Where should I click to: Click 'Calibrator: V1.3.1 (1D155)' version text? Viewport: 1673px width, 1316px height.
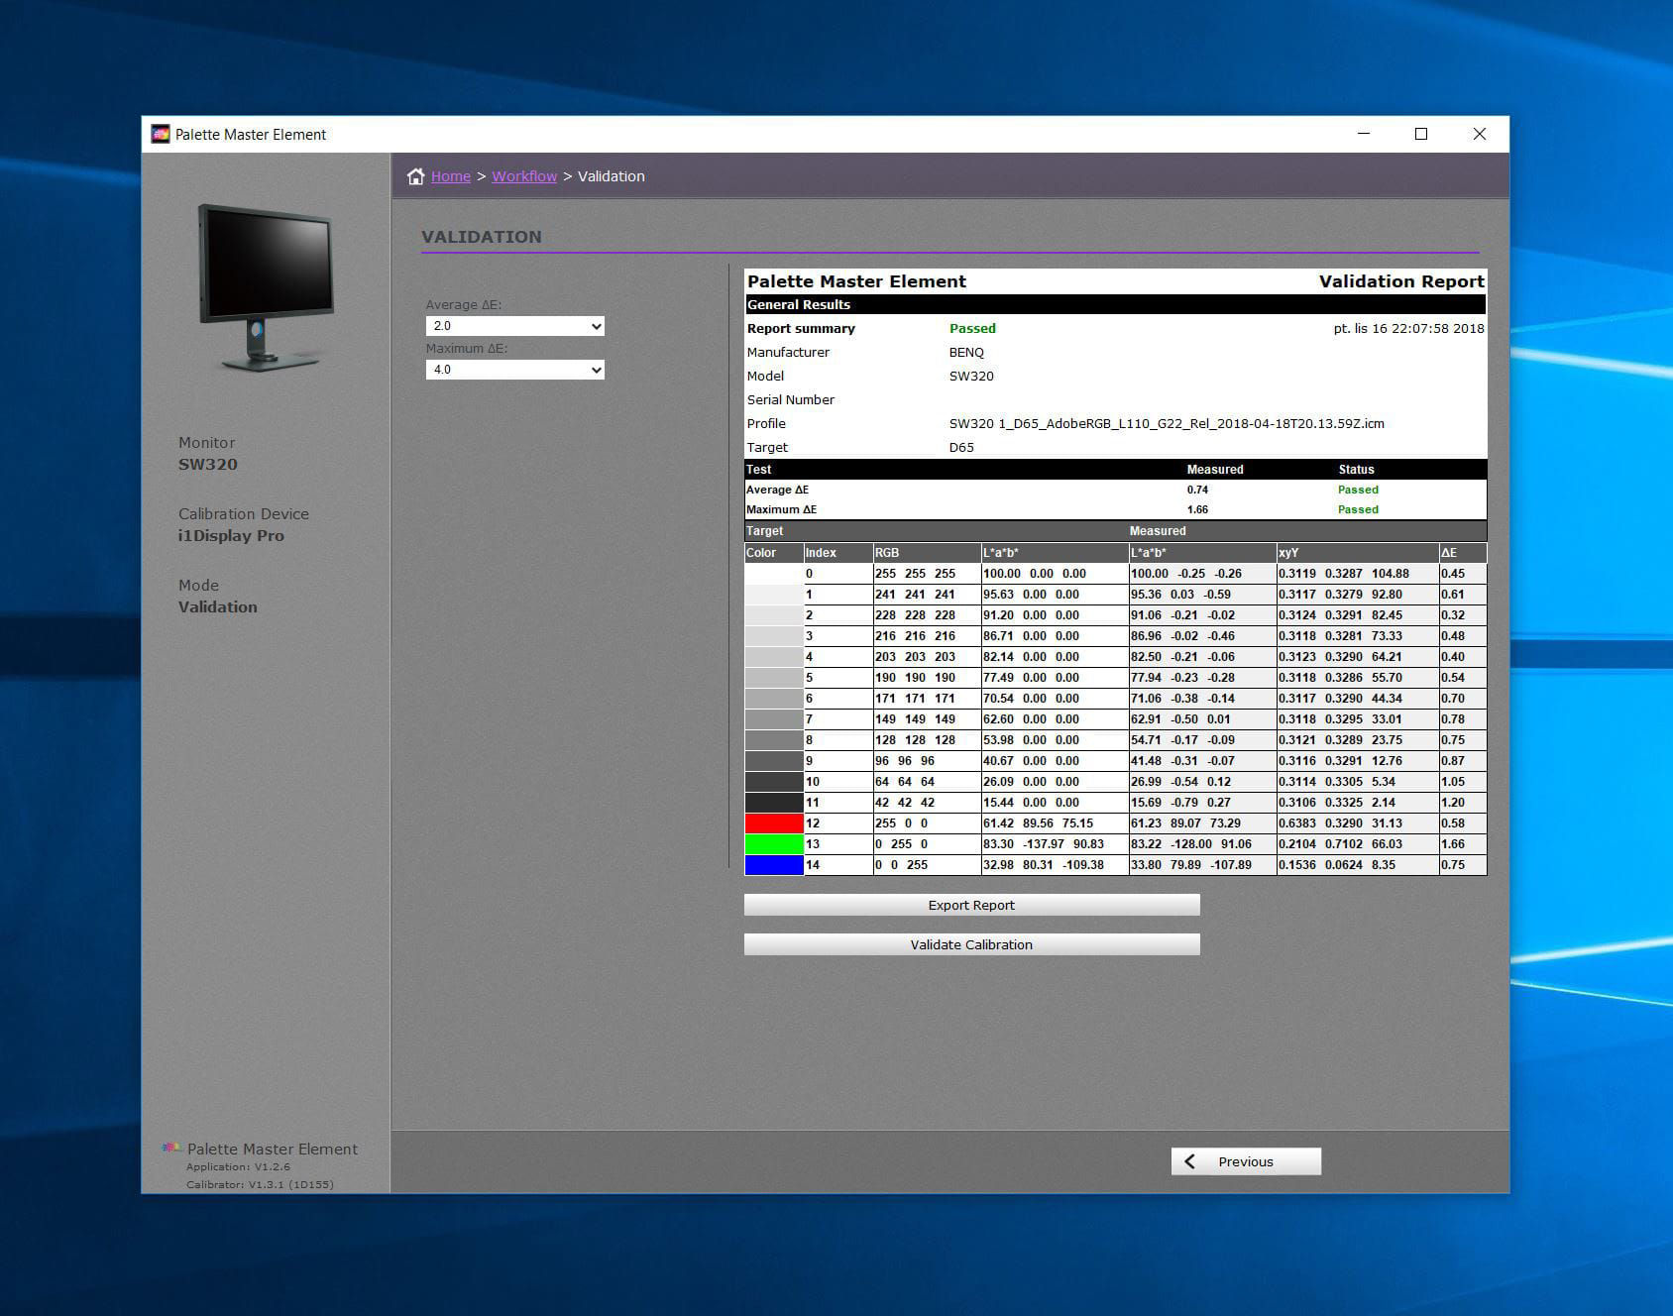260,1184
